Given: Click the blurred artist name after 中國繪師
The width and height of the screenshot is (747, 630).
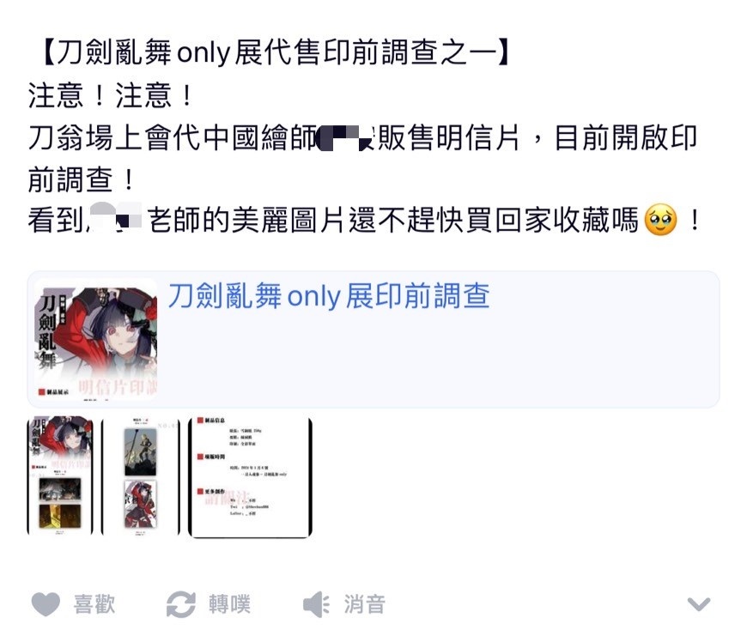Looking at the screenshot, I should [x=345, y=136].
